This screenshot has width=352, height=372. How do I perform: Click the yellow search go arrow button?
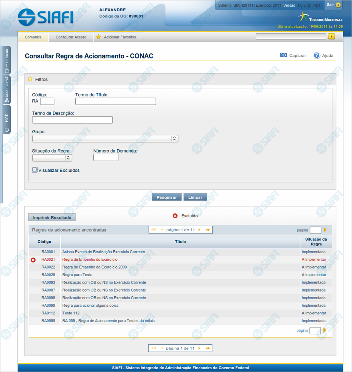(331, 36)
